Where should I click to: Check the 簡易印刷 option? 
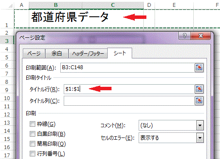(x=32, y=144)
